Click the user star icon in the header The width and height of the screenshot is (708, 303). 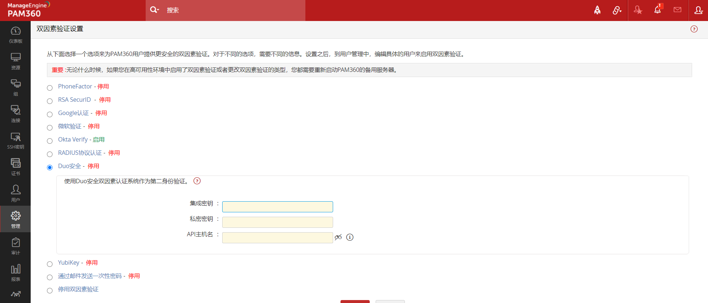(x=638, y=10)
